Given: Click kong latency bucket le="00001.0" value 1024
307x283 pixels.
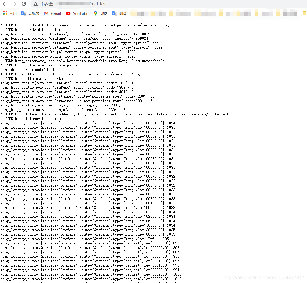Looking at the screenshot, I should pyautogui.click(x=171, y=123).
